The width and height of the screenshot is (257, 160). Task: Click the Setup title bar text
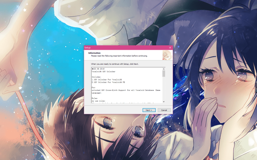click(x=88, y=48)
